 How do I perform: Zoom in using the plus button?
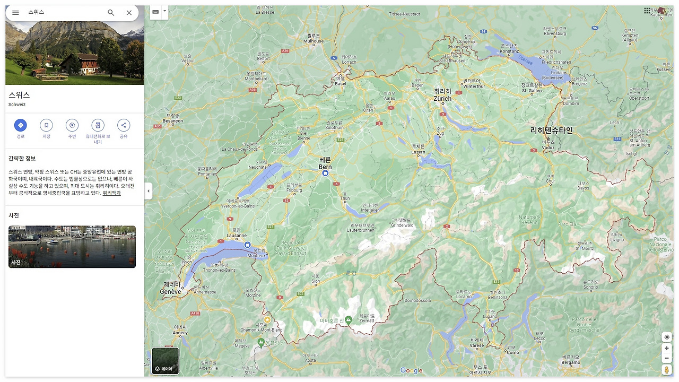coord(666,349)
